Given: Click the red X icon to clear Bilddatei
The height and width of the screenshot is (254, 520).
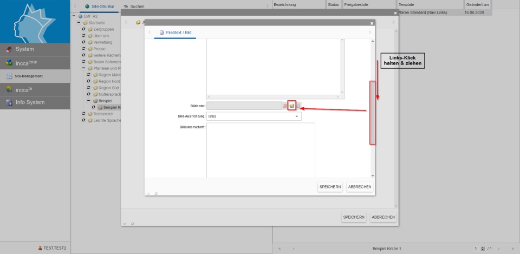Looking at the screenshot, I should pyautogui.click(x=285, y=106).
